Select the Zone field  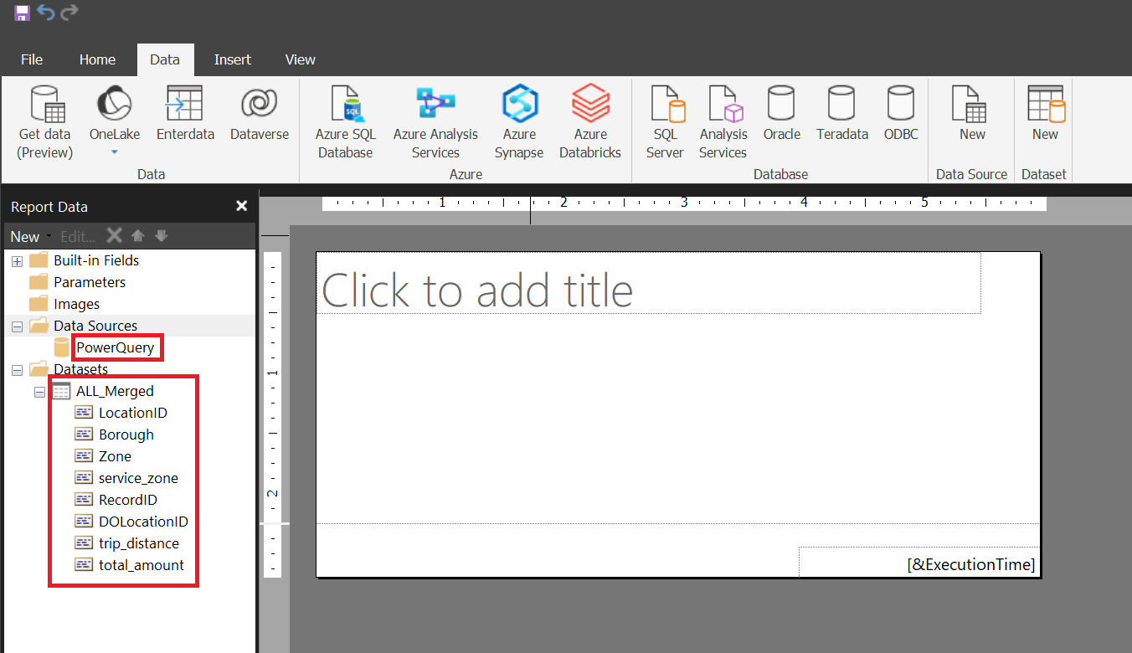(x=115, y=456)
